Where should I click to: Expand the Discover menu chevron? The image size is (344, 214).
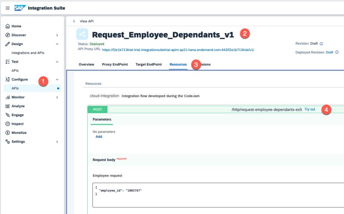(57, 35)
